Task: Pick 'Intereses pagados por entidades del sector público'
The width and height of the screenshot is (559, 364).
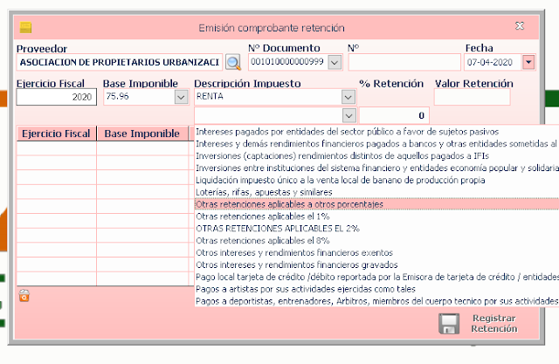Action: click(376, 132)
